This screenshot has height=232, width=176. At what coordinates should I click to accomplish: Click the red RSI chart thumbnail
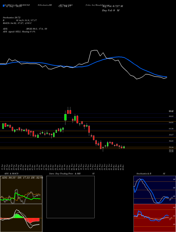pyautogui.click(x=155, y=218)
